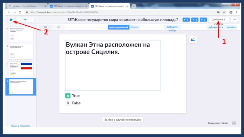
Task: Go to Plickers home via house icon
Action: click(11, 19)
